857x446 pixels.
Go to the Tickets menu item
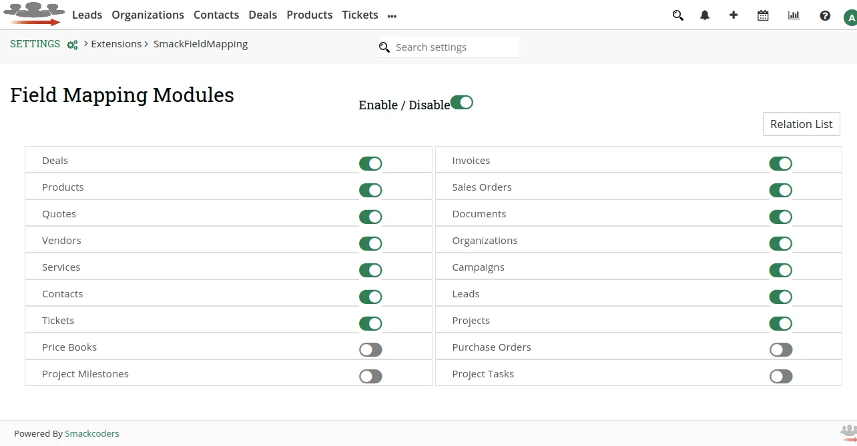(360, 15)
